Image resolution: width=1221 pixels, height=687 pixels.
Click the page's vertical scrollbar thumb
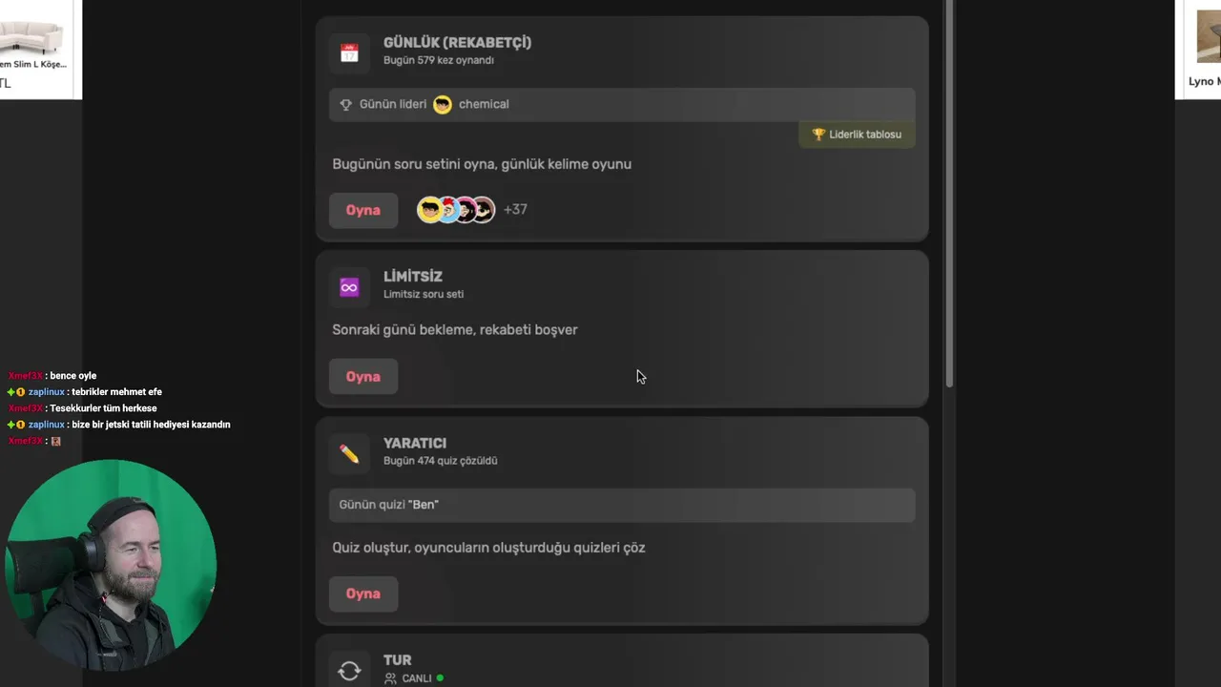949,191
